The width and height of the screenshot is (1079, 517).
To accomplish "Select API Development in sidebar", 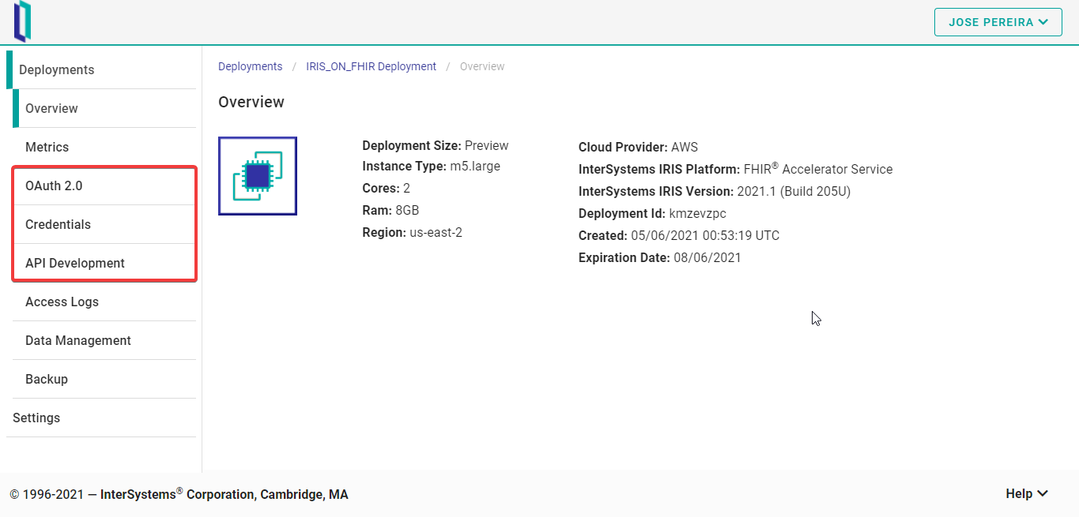I will click(x=104, y=263).
